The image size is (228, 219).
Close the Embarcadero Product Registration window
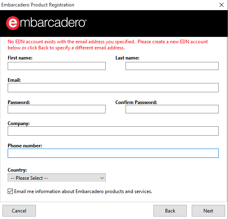tap(222, 5)
